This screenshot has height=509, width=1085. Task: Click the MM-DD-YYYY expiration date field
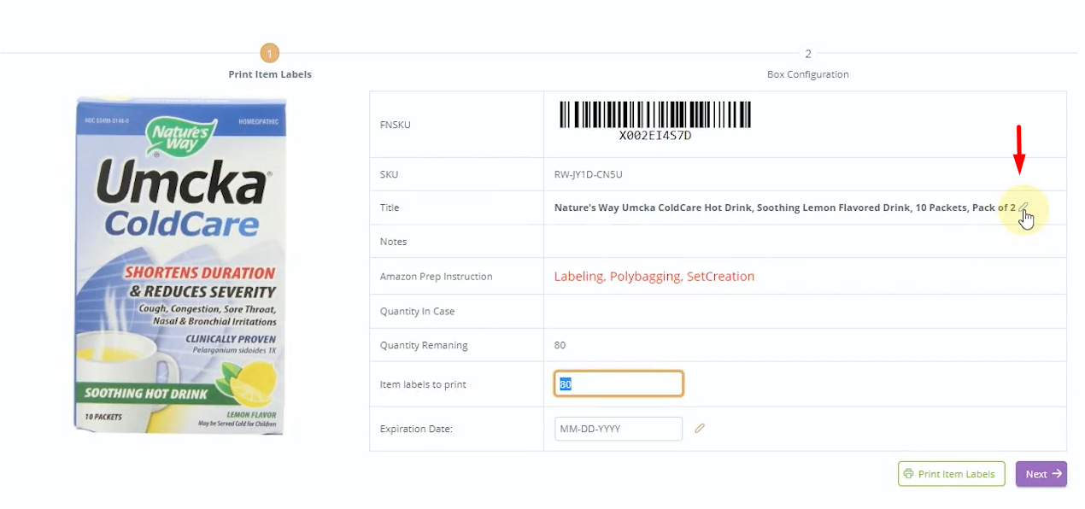(619, 429)
